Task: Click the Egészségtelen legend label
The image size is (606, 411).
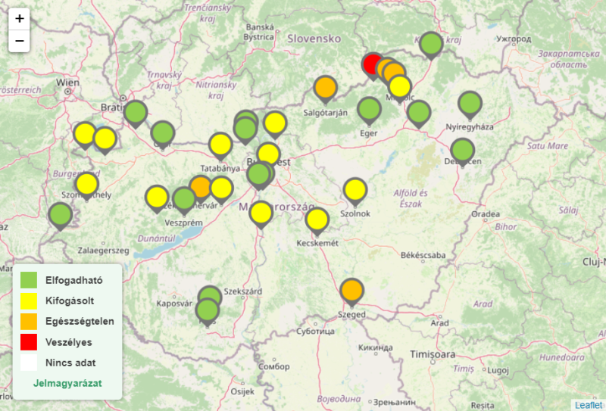Action: [x=80, y=322]
